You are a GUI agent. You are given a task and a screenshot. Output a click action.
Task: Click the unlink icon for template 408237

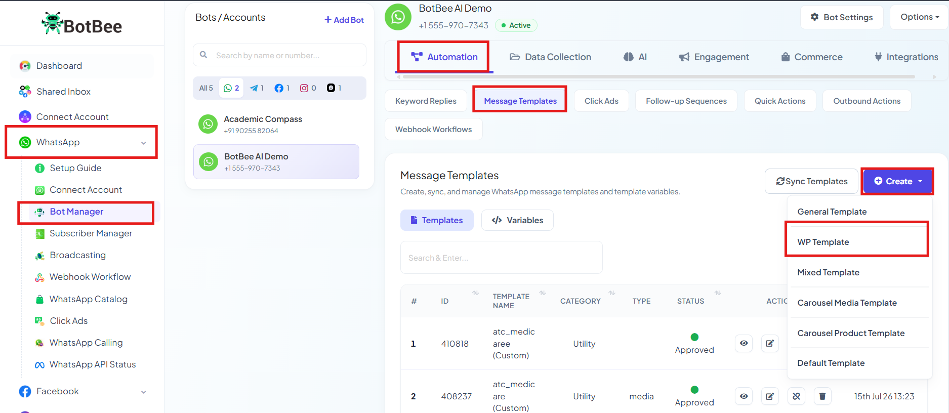pyautogui.click(x=796, y=396)
